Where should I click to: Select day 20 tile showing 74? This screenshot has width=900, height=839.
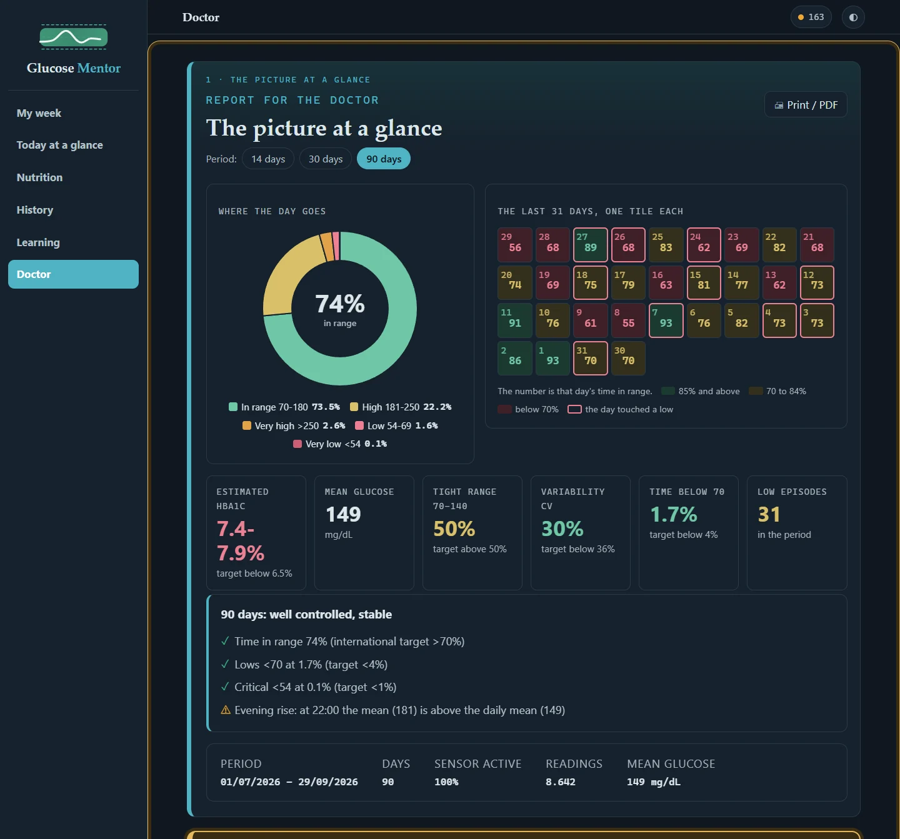(x=515, y=282)
